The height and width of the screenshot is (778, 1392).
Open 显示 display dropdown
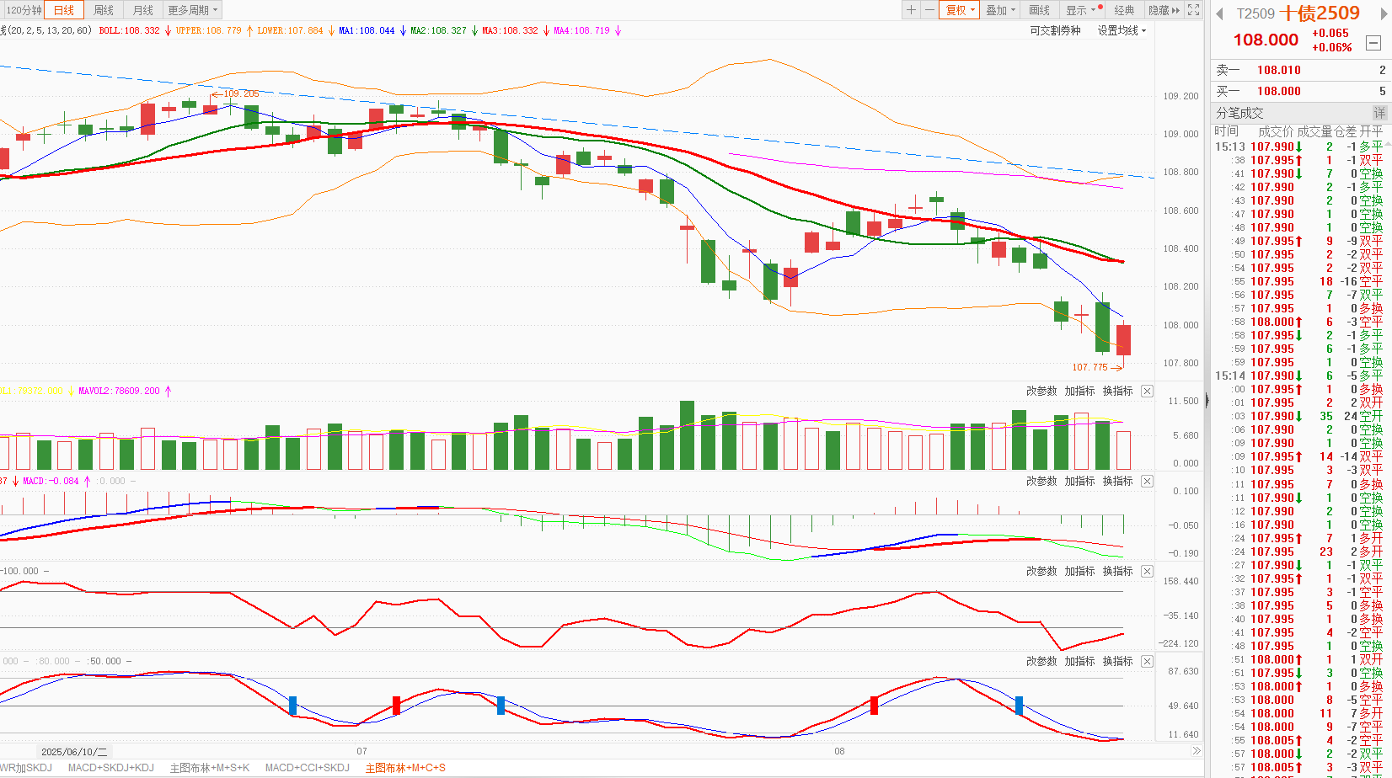(1082, 10)
